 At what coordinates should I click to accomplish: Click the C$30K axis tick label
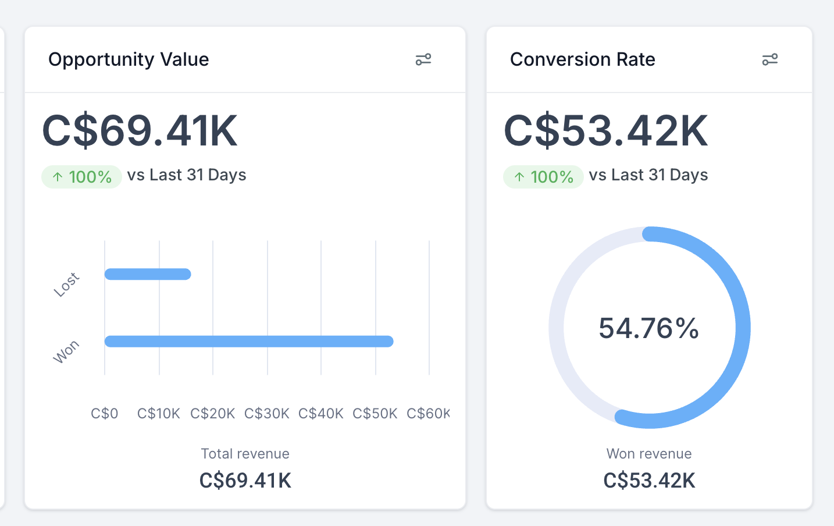(x=266, y=413)
